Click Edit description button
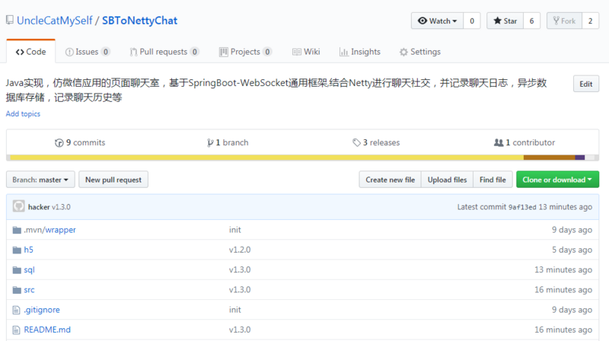The height and width of the screenshot is (341, 609). [x=585, y=84]
